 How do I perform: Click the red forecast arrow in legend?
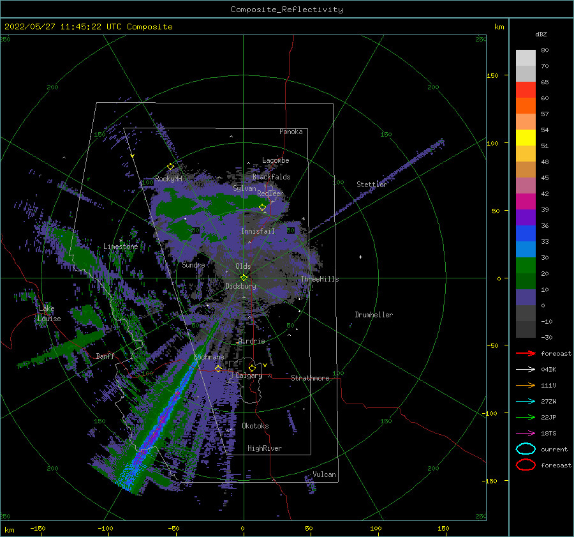pos(526,353)
